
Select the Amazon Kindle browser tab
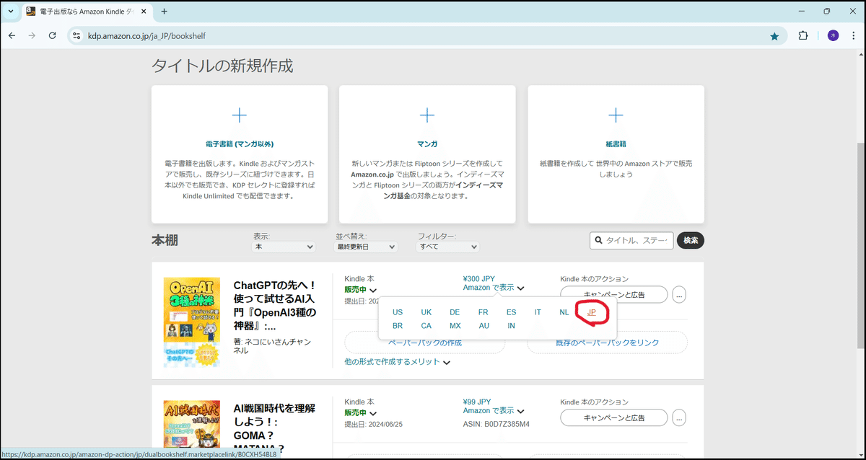coord(85,12)
